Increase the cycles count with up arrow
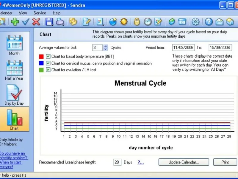The width and height of the screenshot is (238, 179). tap(106, 46)
